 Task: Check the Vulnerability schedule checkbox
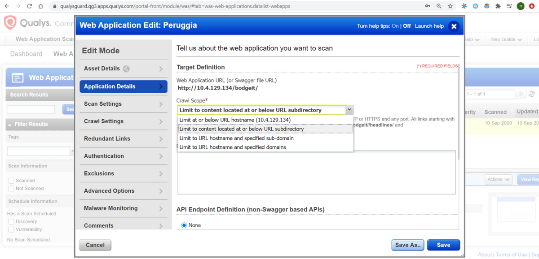coord(11,229)
